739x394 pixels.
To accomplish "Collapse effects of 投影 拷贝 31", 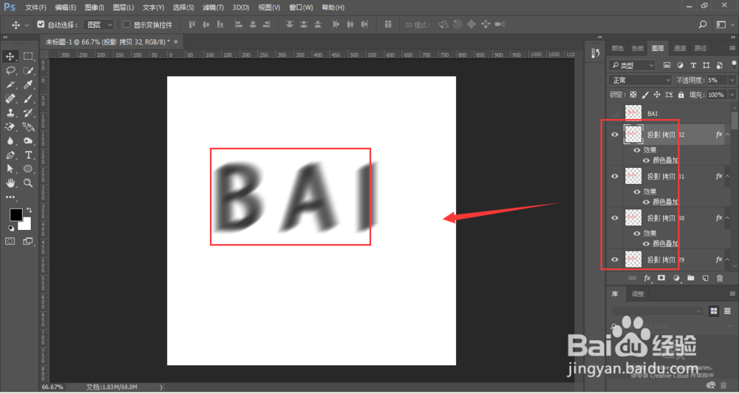I will click(727, 176).
